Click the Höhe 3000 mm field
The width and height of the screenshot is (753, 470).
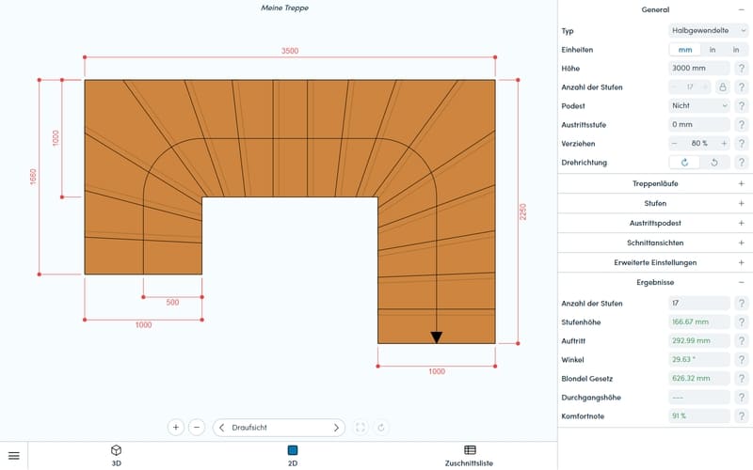click(699, 68)
